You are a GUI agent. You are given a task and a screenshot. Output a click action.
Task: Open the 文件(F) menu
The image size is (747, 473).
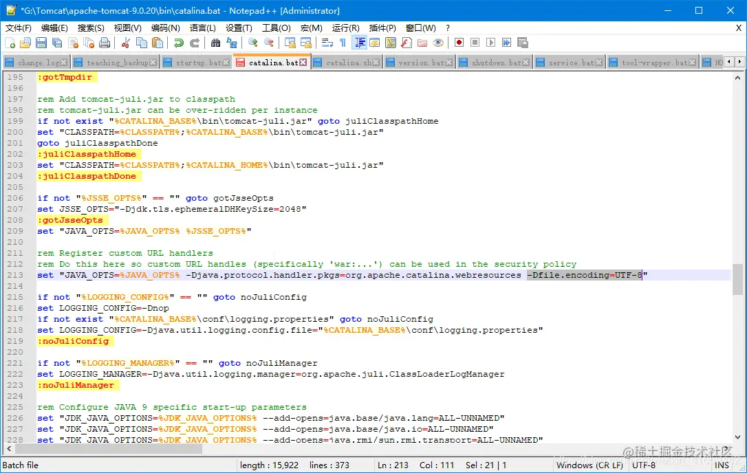pyautogui.click(x=19, y=28)
